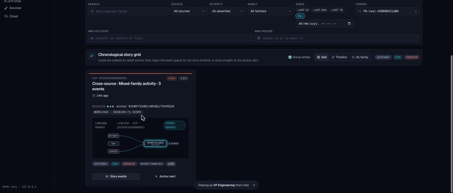
Task: Click the Cloud sidebar icon
Action: coord(6,16)
